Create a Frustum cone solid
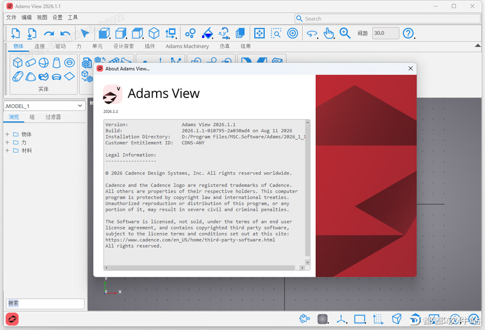This screenshot has width=485, height=330. 57,63
